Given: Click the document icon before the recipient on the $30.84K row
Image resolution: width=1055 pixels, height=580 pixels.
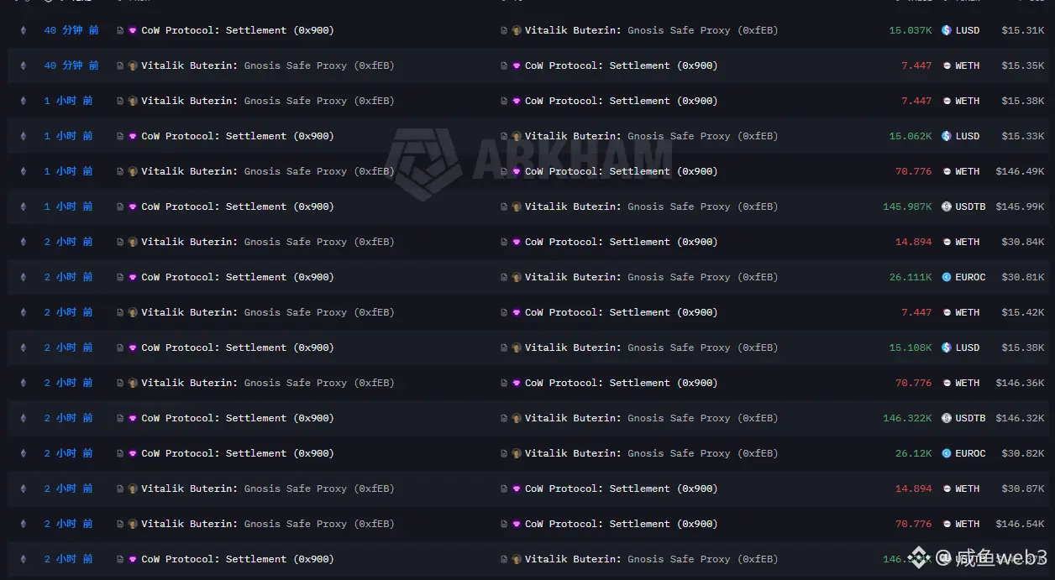Looking at the screenshot, I should pos(504,242).
